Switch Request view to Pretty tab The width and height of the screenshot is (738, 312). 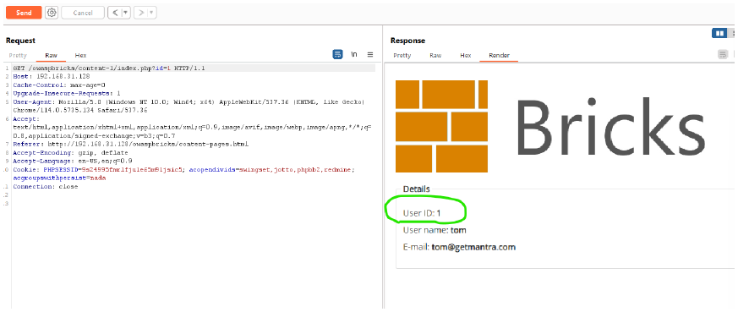click(x=18, y=56)
